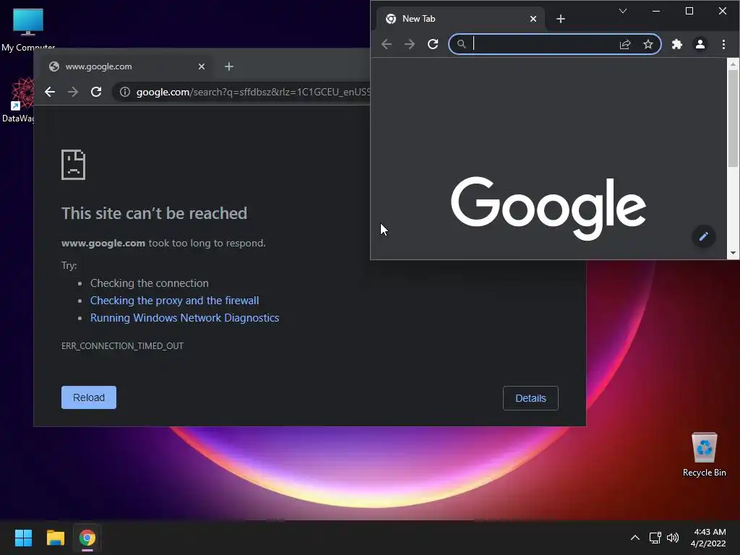Open new tab in www.google.com window

coord(229,66)
